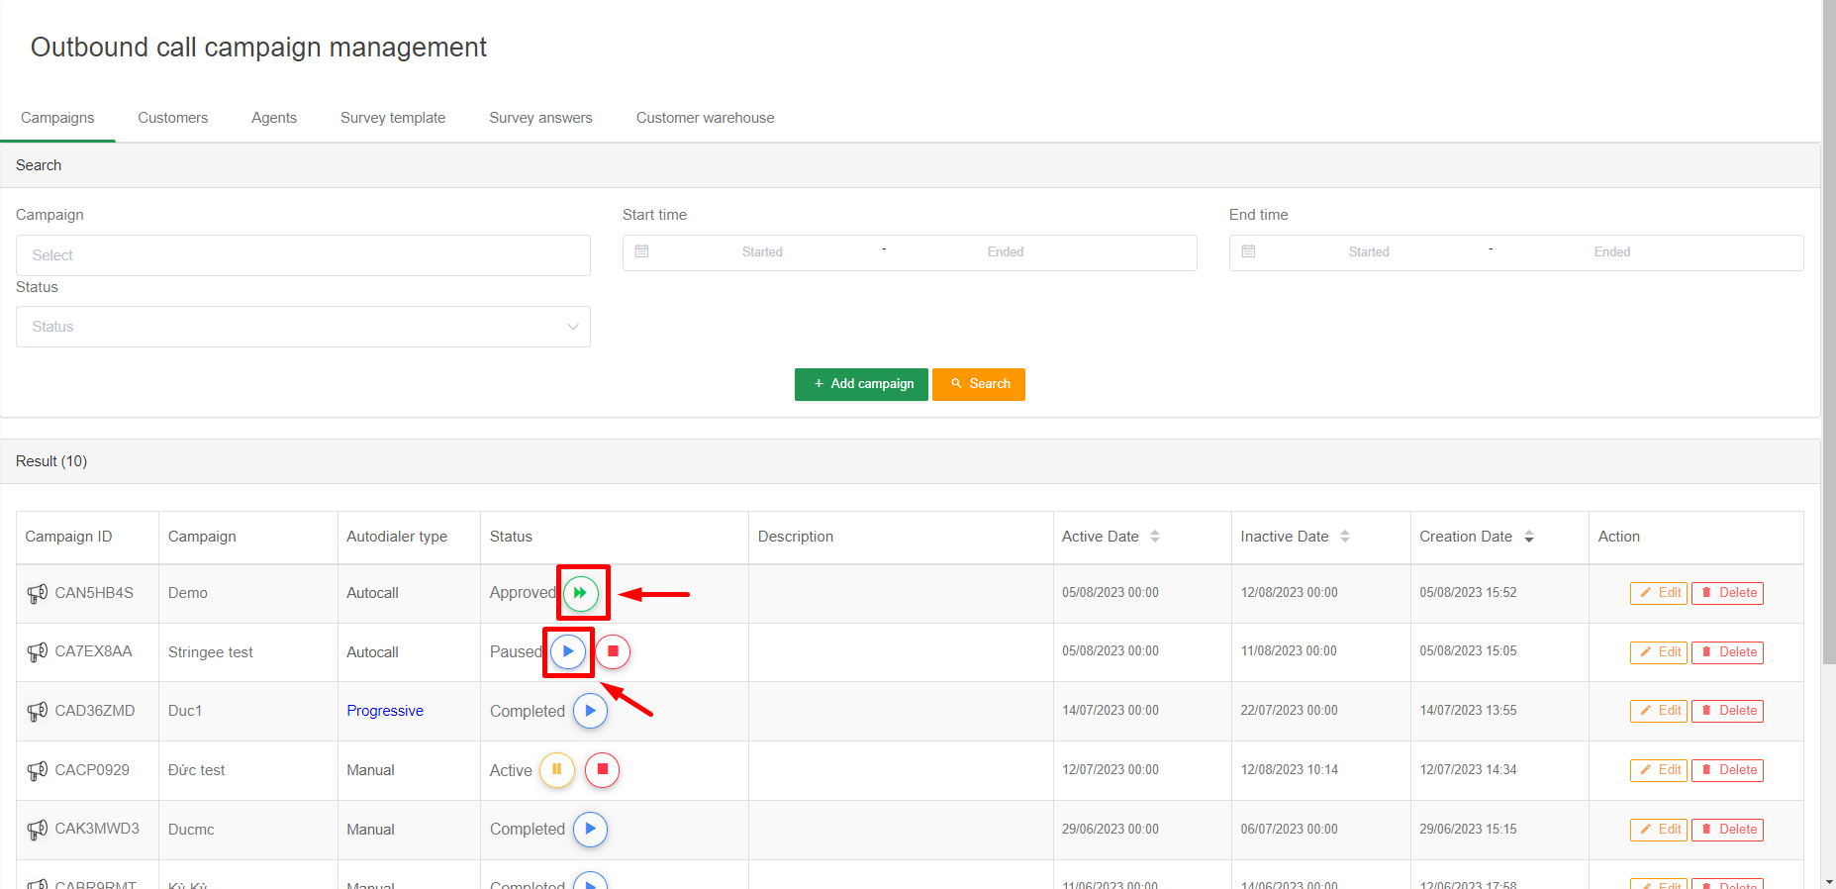Resume the paused Stringee test campaign

(x=568, y=651)
